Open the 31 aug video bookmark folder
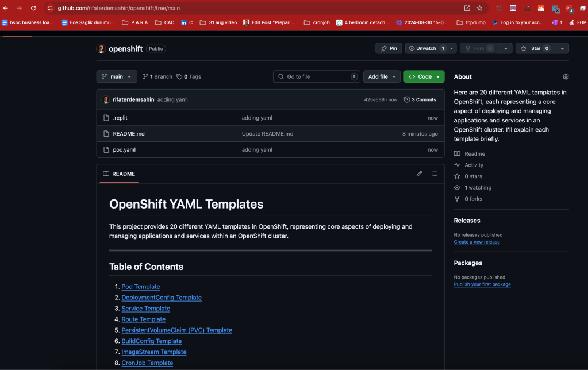This screenshot has width=588, height=370. coord(218,22)
